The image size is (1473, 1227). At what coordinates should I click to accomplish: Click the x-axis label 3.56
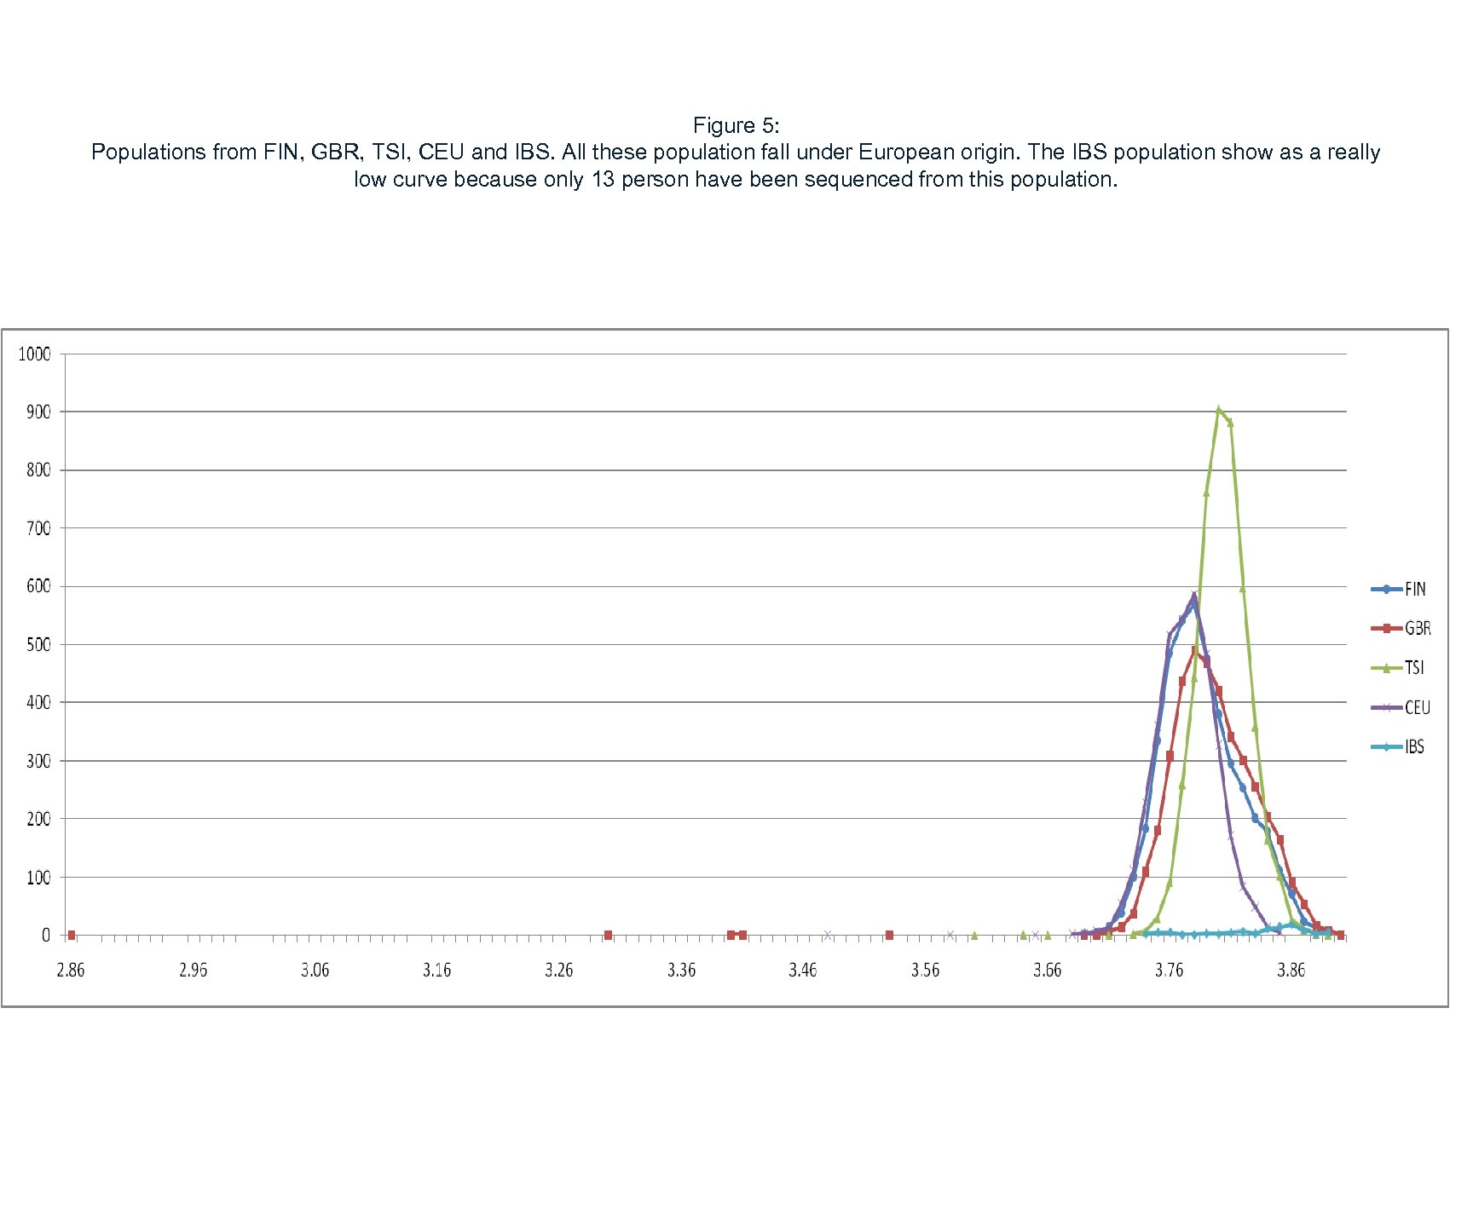(925, 970)
